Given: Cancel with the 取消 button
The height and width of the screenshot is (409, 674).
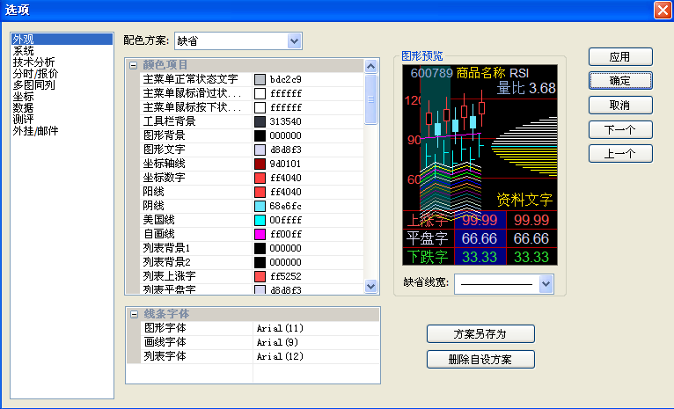Looking at the screenshot, I should coord(620,106).
